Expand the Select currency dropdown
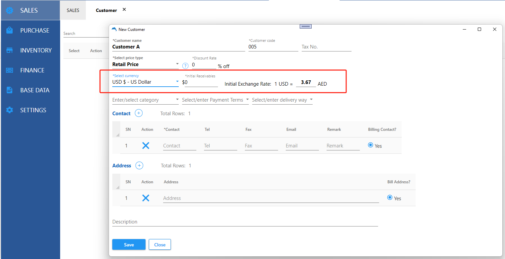 [177, 82]
